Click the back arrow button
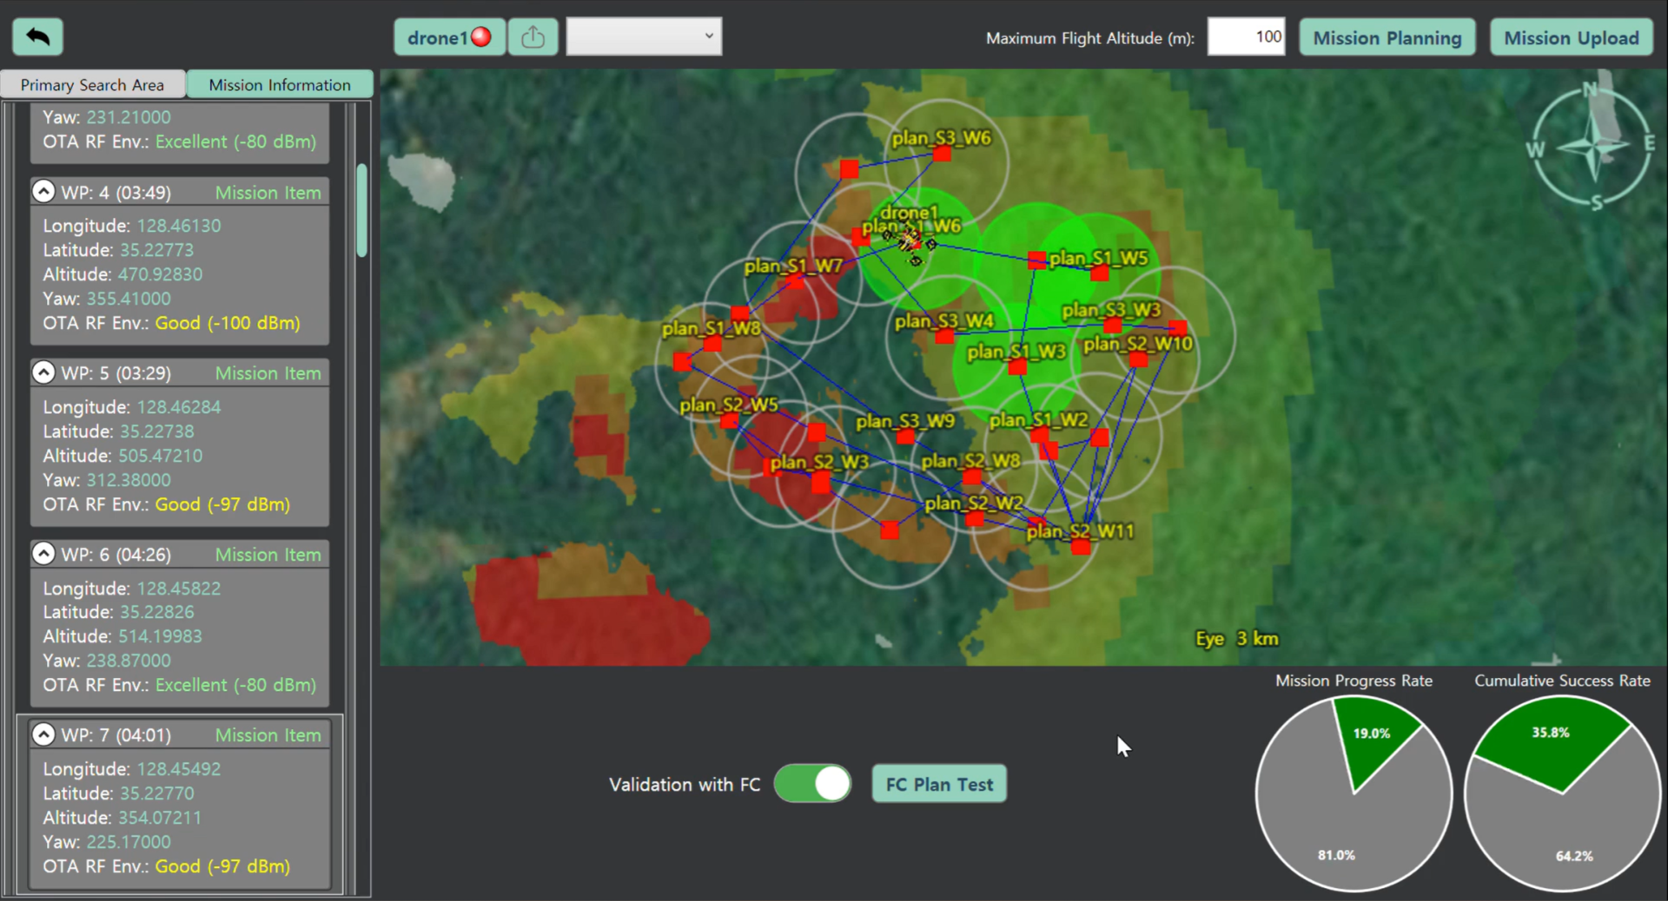The height and width of the screenshot is (901, 1668). tap(37, 36)
